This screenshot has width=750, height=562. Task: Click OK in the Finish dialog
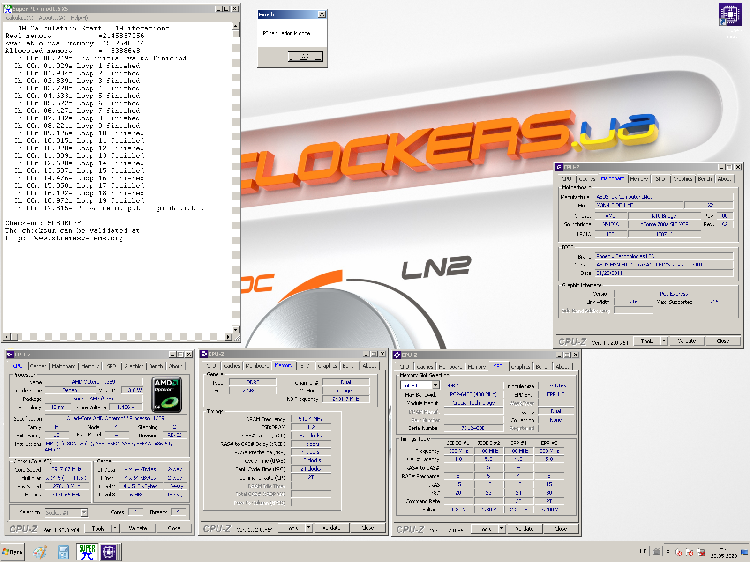(x=305, y=56)
